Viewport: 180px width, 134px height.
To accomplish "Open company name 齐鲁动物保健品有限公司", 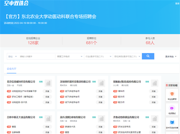I will [x=126, y=117].
